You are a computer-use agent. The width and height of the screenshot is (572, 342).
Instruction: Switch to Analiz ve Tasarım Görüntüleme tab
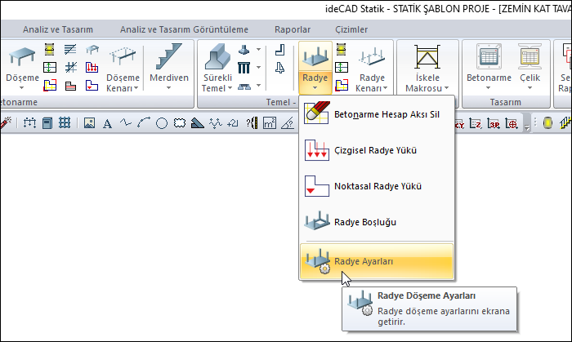[184, 29]
